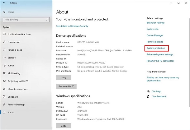Click the Windows Feature Experience Pack value
Image resolution: width=190 pixels, height=130 pixels.
101,119
